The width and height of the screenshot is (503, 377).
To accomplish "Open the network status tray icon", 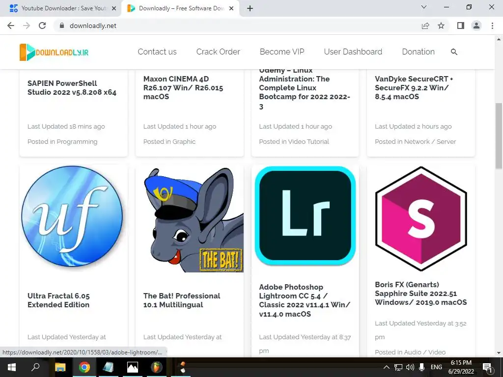I will 398,367.
